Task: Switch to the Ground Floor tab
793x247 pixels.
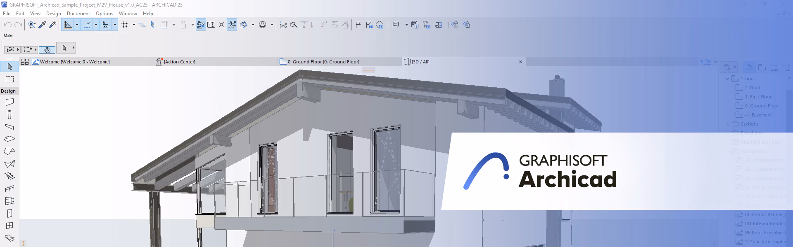Action: coord(323,62)
